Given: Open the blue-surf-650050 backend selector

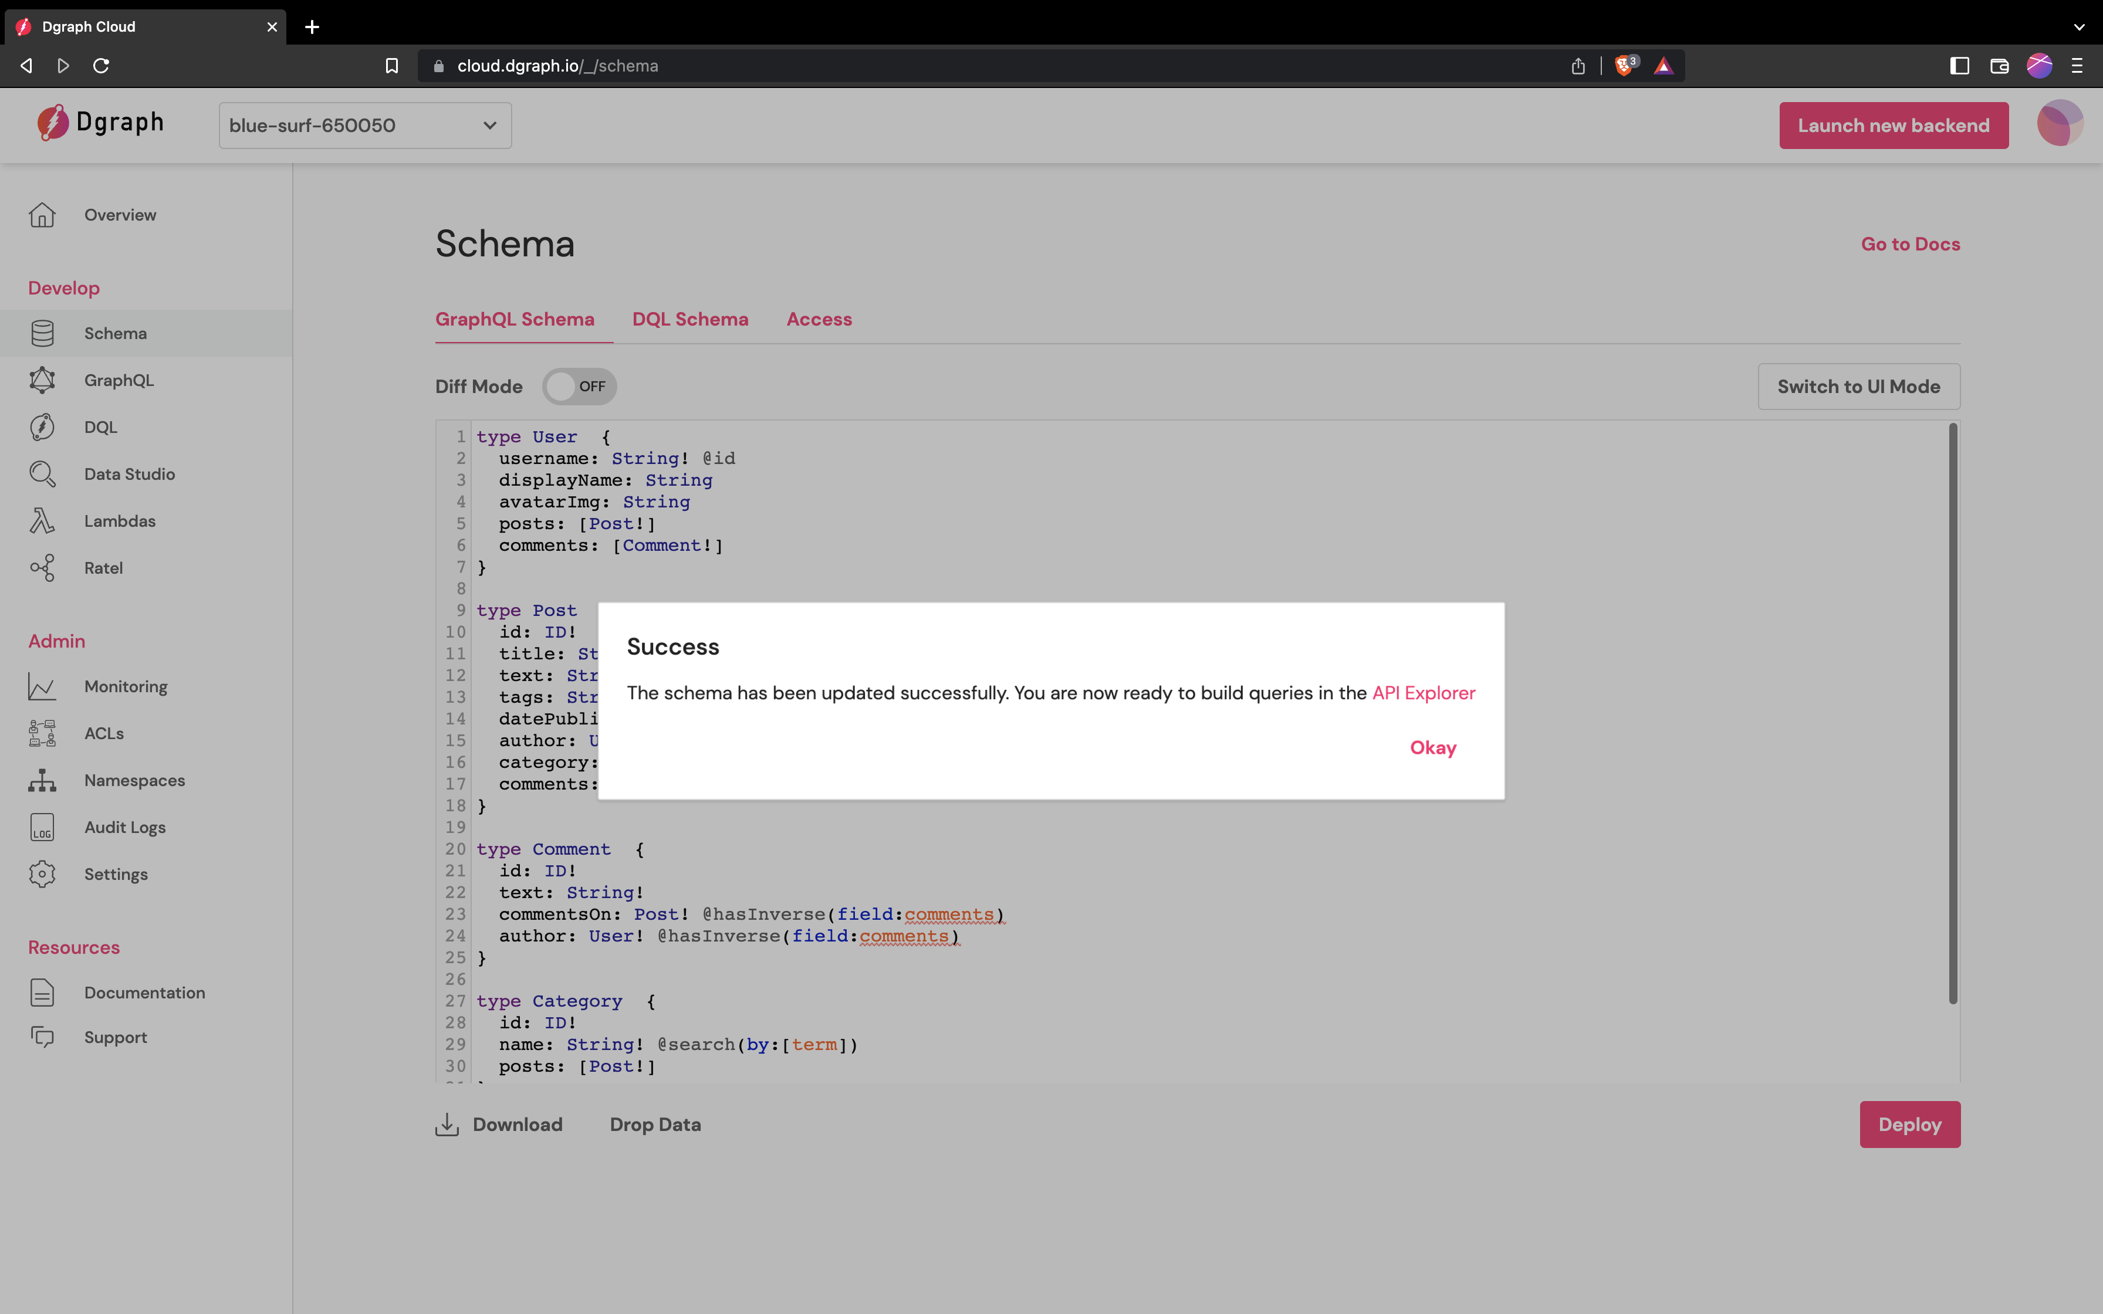Looking at the screenshot, I should coord(364,125).
